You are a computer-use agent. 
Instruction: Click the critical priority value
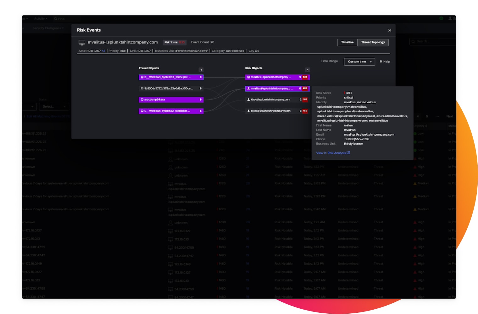(348, 98)
